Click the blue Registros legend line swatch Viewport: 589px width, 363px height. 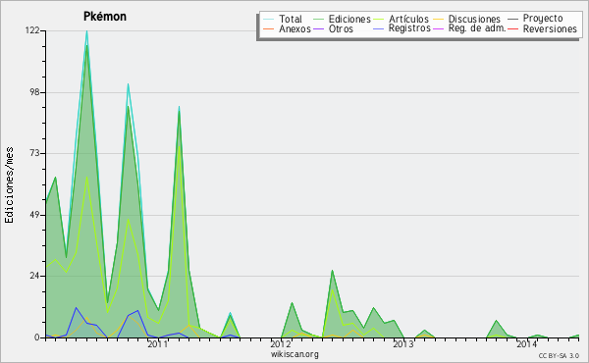(378, 28)
